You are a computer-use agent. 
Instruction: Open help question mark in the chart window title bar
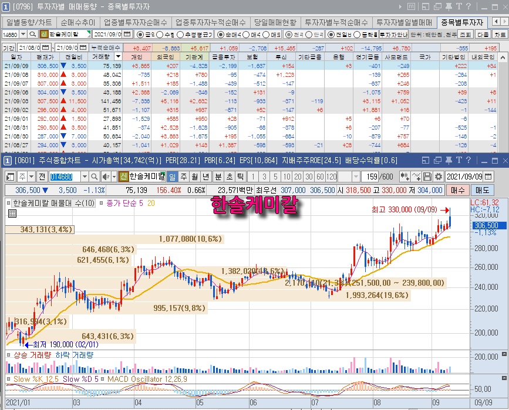(x=468, y=160)
